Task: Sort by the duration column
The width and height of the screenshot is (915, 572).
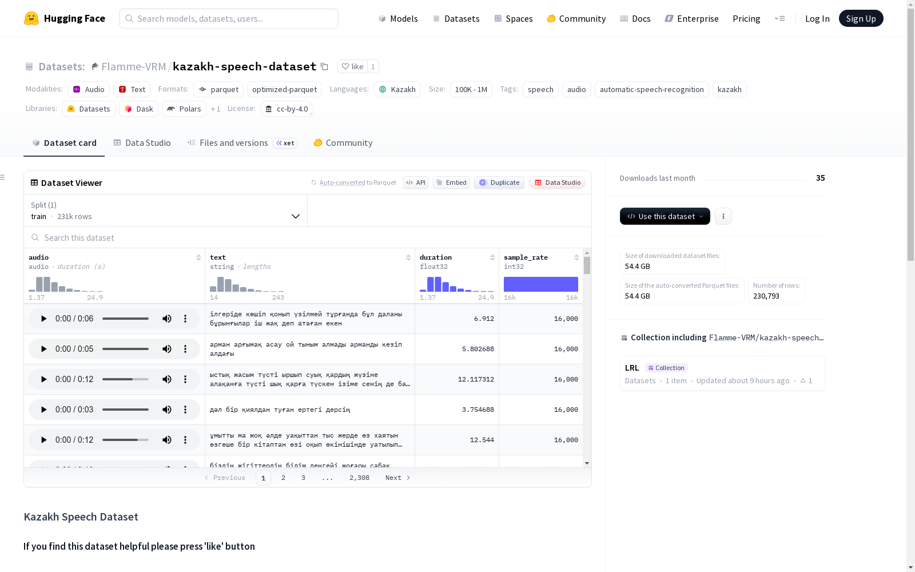Action: [x=492, y=257]
